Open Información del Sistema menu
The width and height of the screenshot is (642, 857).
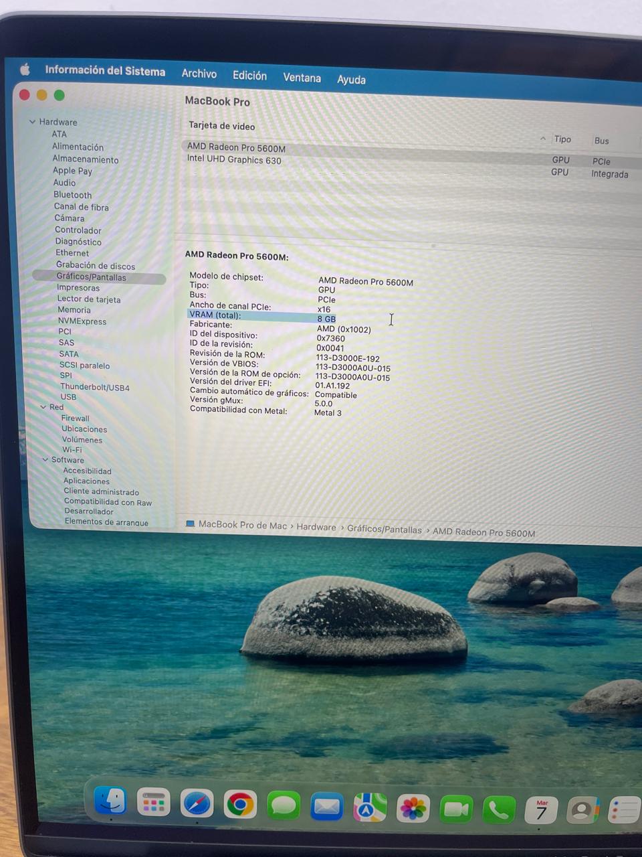pyautogui.click(x=105, y=71)
